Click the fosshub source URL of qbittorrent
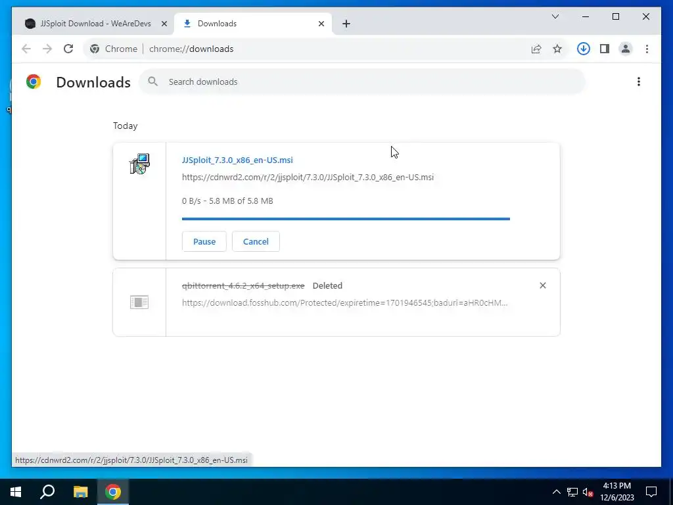 pos(344,302)
